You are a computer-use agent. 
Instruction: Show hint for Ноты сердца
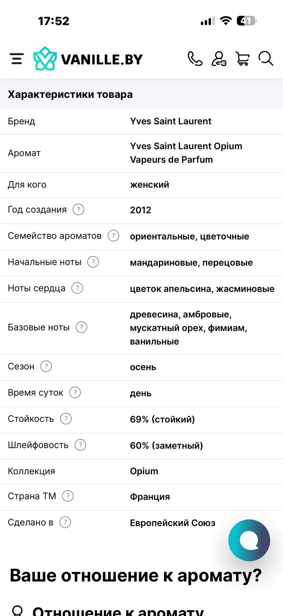[x=77, y=288]
